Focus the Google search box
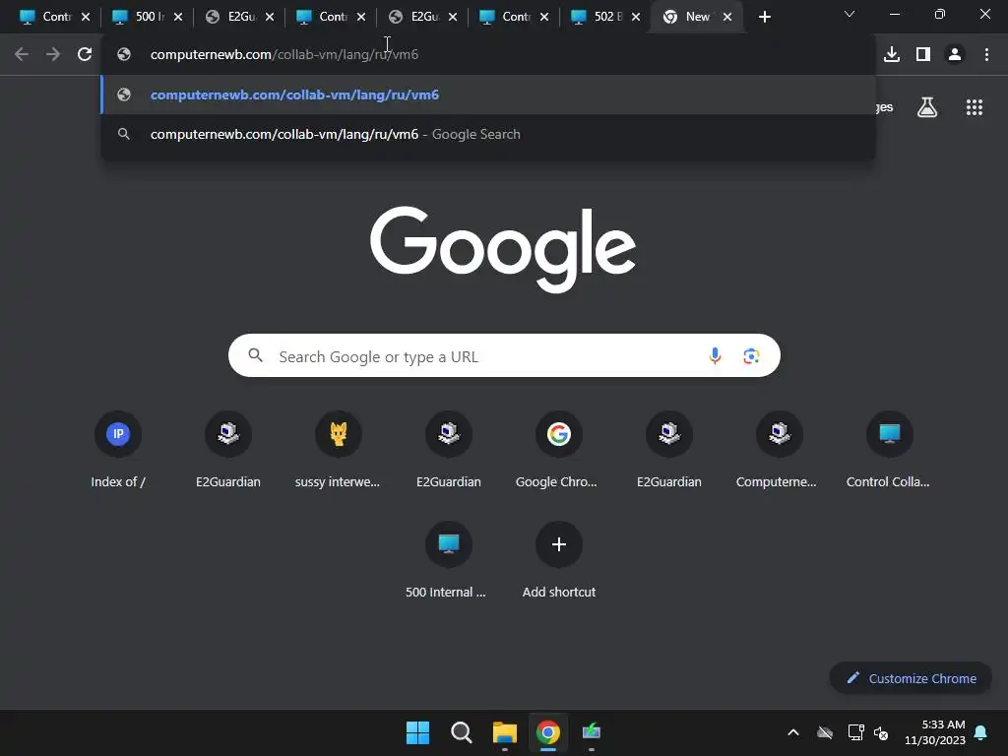The image size is (1008, 756). [x=504, y=355]
